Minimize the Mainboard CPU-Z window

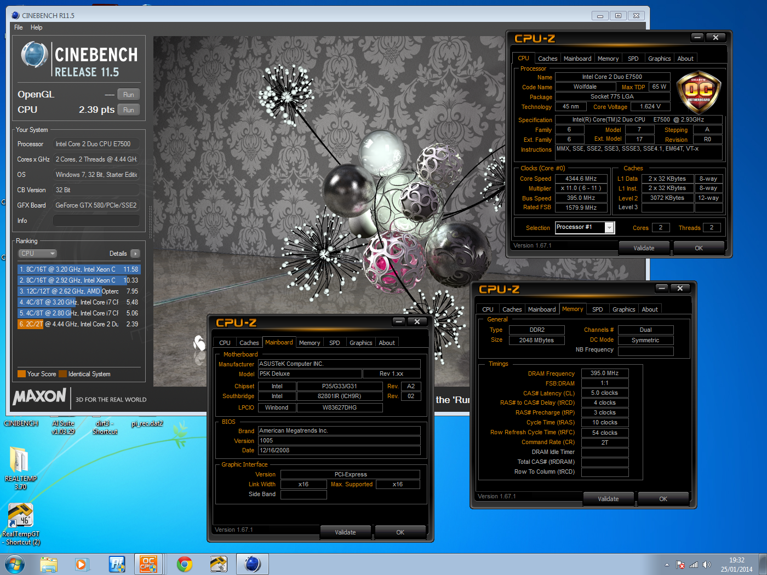(399, 321)
